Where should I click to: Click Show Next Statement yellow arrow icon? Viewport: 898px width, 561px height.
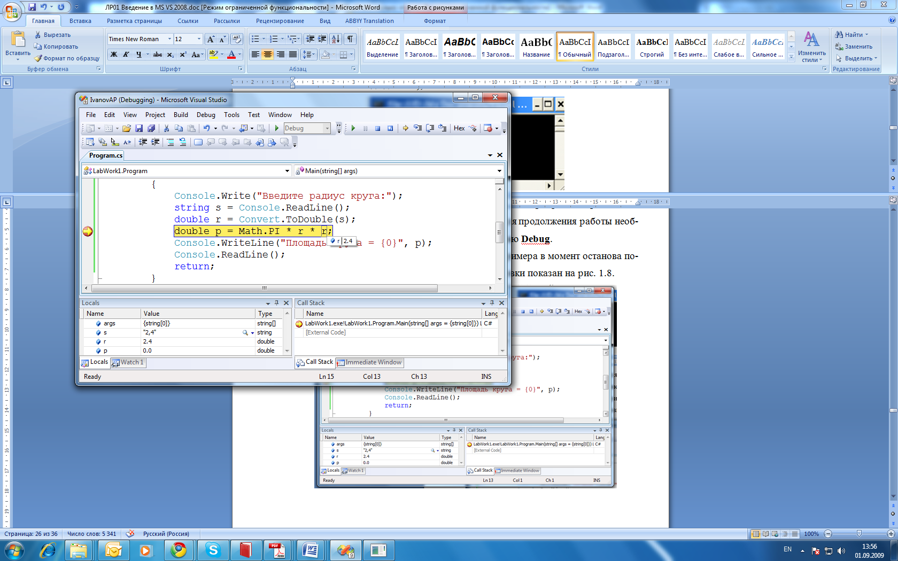406,128
